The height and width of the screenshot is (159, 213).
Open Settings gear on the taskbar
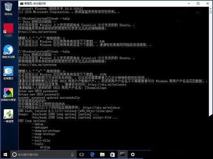coord(133,154)
